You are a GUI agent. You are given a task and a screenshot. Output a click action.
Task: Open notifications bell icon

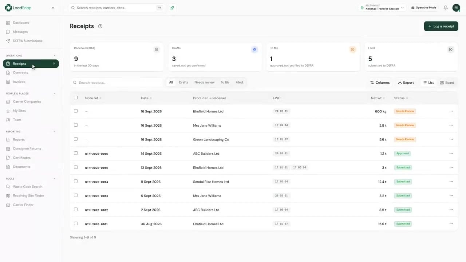coord(445,8)
